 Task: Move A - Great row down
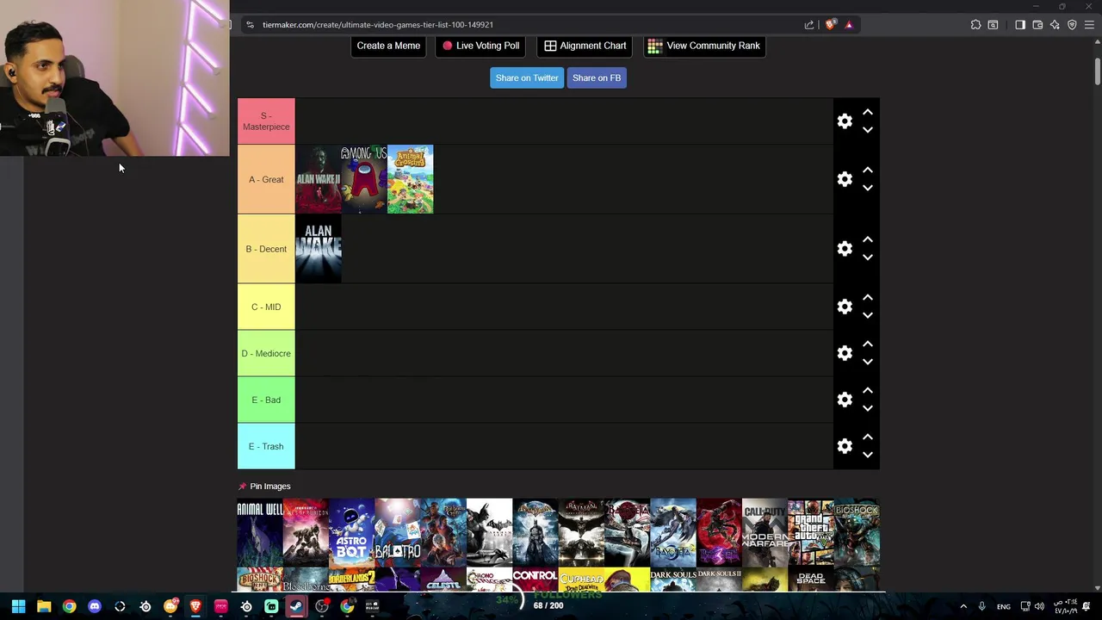tap(868, 188)
